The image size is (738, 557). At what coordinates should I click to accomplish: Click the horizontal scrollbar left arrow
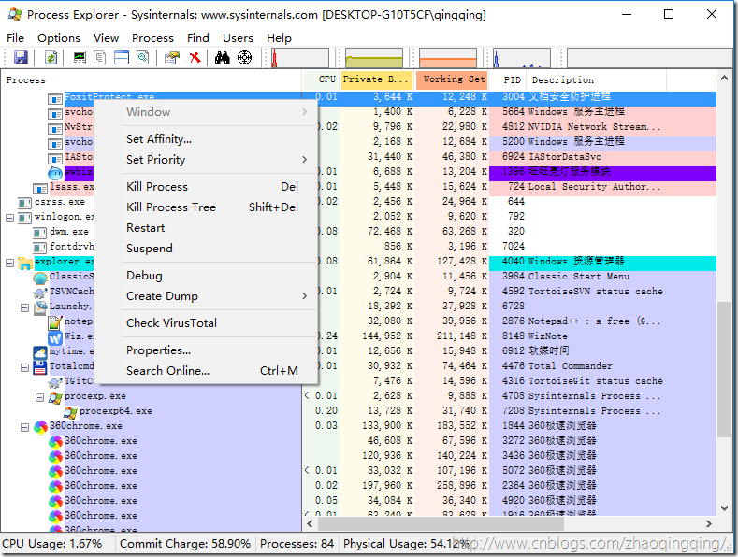310,523
